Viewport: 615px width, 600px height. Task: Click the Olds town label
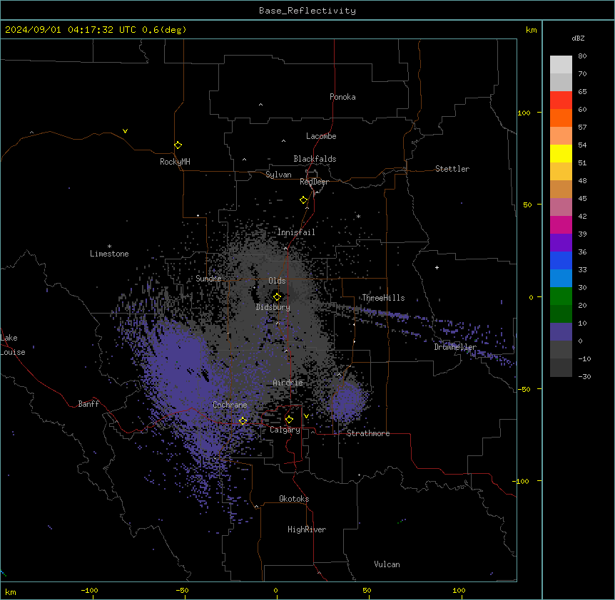pos(277,281)
